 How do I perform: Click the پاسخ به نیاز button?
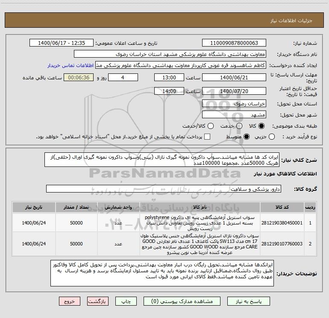click(248, 301)
